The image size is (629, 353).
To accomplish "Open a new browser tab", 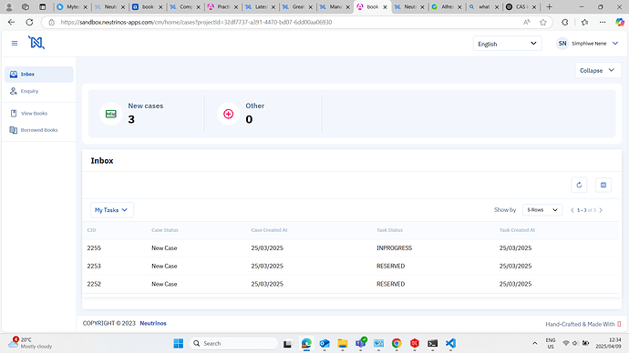I will pyautogui.click(x=549, y=6).
